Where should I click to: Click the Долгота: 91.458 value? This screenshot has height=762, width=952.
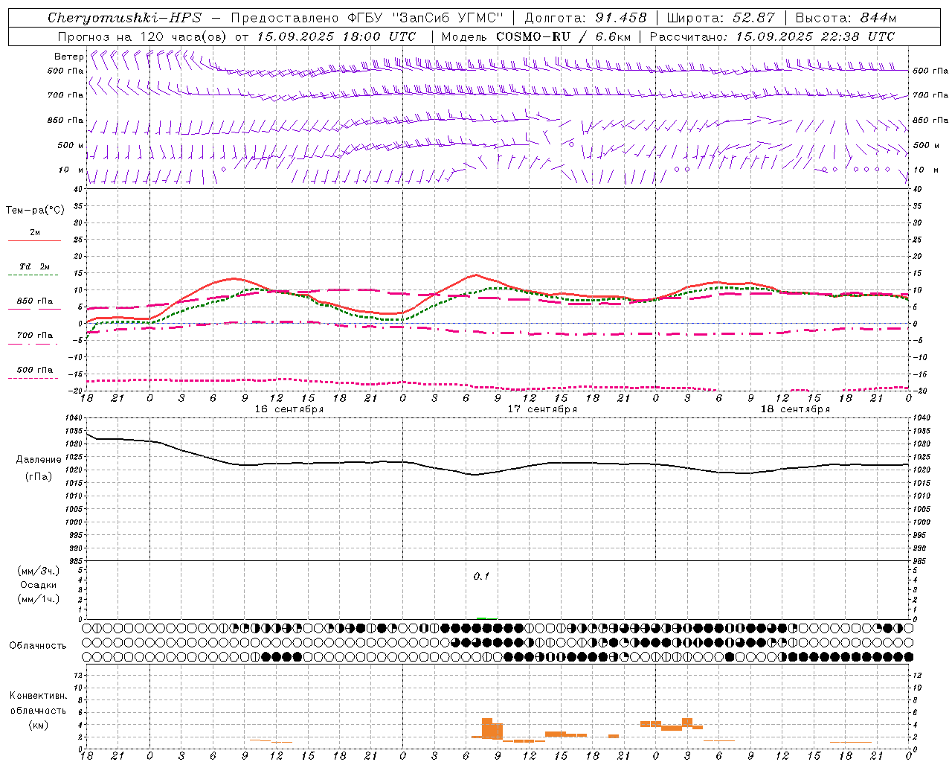point(585,18)
